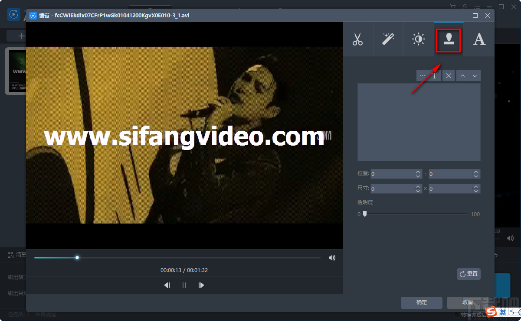Open the letter A subtitle tab

coord(479,39)
